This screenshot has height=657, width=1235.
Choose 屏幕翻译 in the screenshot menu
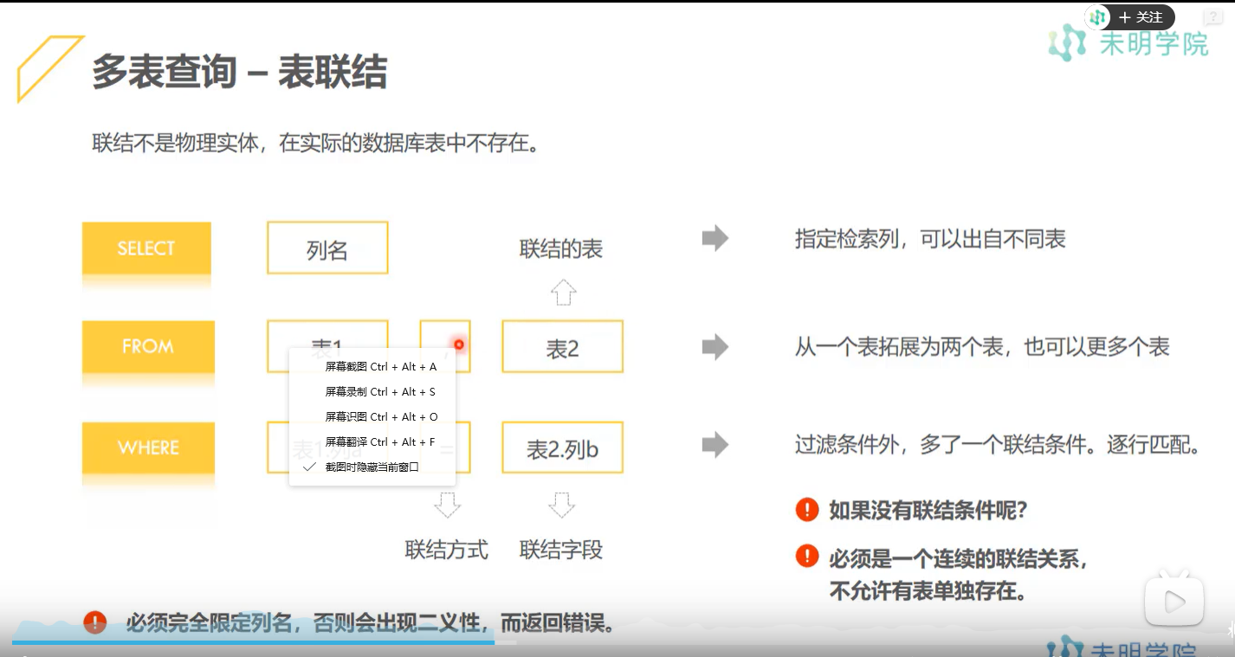[x=378, y=441]
